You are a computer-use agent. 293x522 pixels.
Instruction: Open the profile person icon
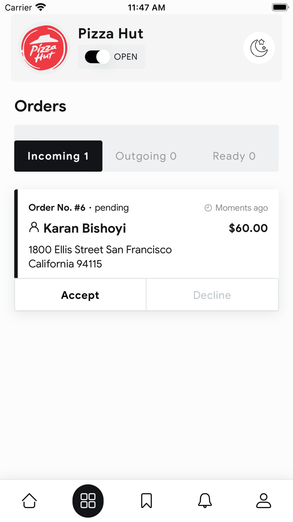pos(263,501)
